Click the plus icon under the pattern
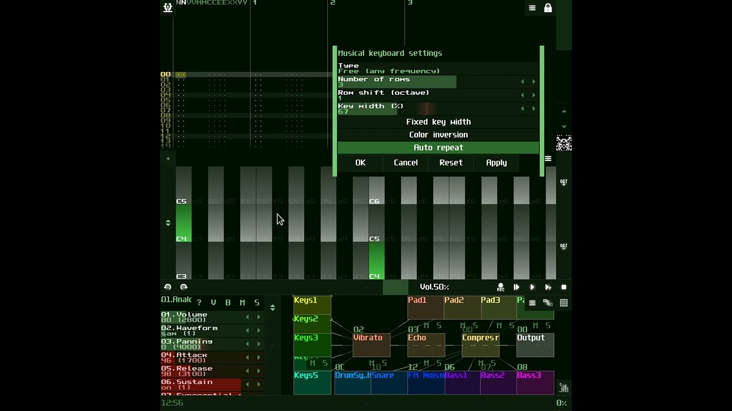 [x=168, y=159]
